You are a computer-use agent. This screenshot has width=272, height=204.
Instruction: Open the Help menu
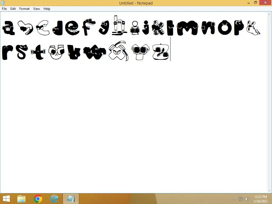[x=47, y=9]
